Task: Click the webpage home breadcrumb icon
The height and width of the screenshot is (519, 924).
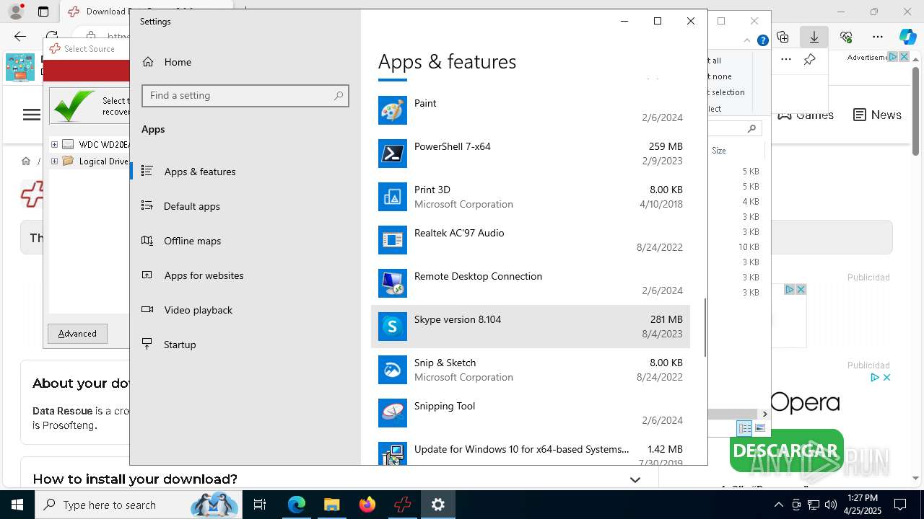Action: tap(26, 161)
